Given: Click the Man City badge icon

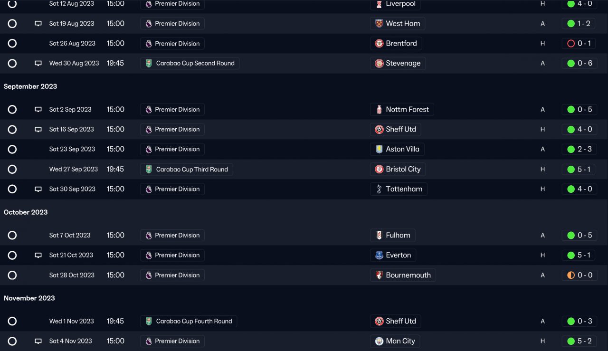Looking at the screenshot, I should [379, 341].
